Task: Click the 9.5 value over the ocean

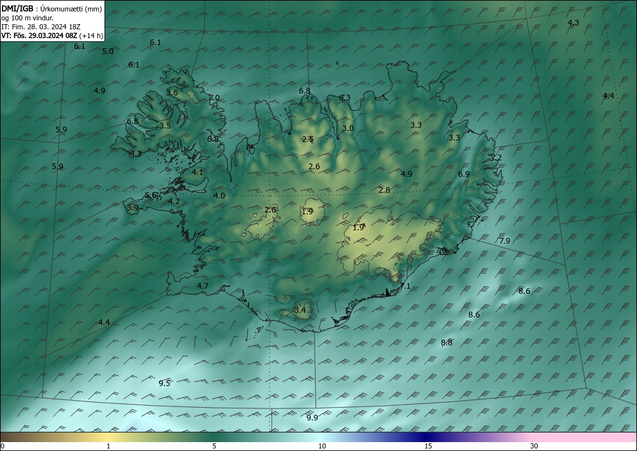Action: click(x=164, y=384)
